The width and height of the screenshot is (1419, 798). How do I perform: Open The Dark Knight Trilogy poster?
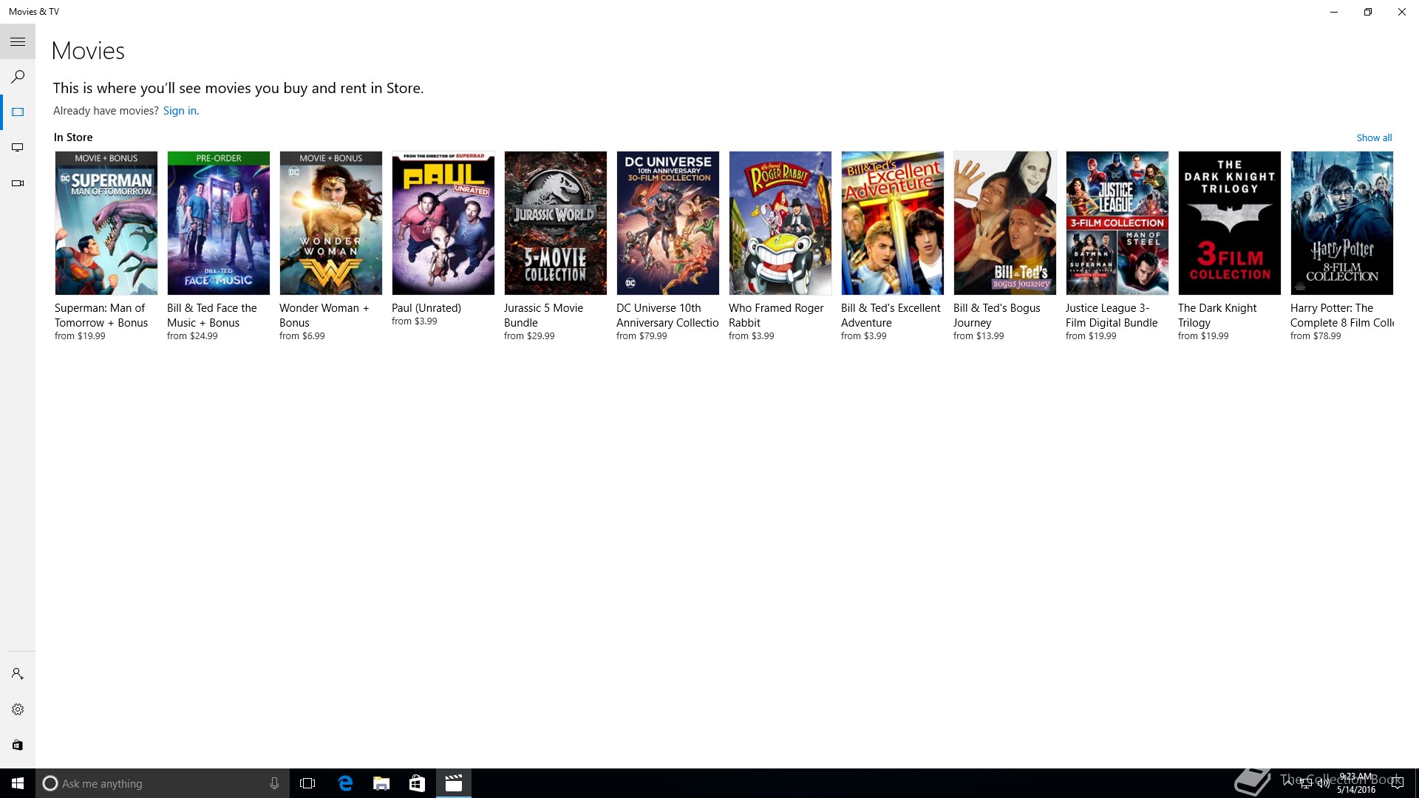tap(1230, 223)
